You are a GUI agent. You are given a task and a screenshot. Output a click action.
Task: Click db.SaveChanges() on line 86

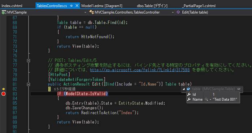(x=84, y=108)
